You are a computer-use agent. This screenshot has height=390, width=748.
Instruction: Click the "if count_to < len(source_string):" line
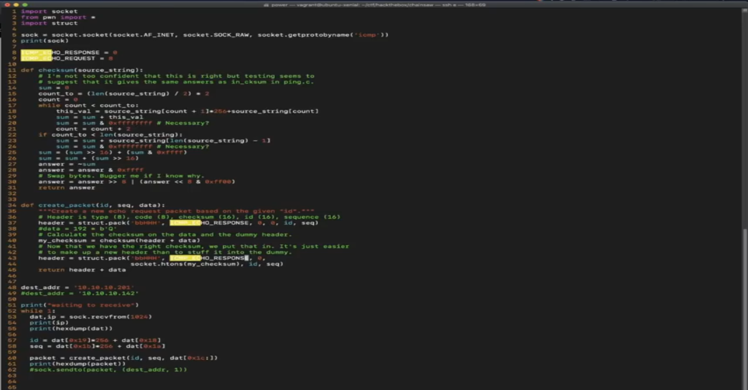pos(110,135)
